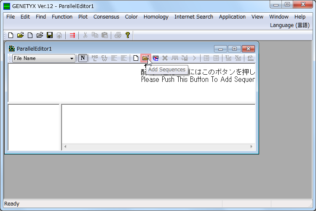Click the second blank page icon in main toolbar
The image size is (316, 211).
[30, 35]
